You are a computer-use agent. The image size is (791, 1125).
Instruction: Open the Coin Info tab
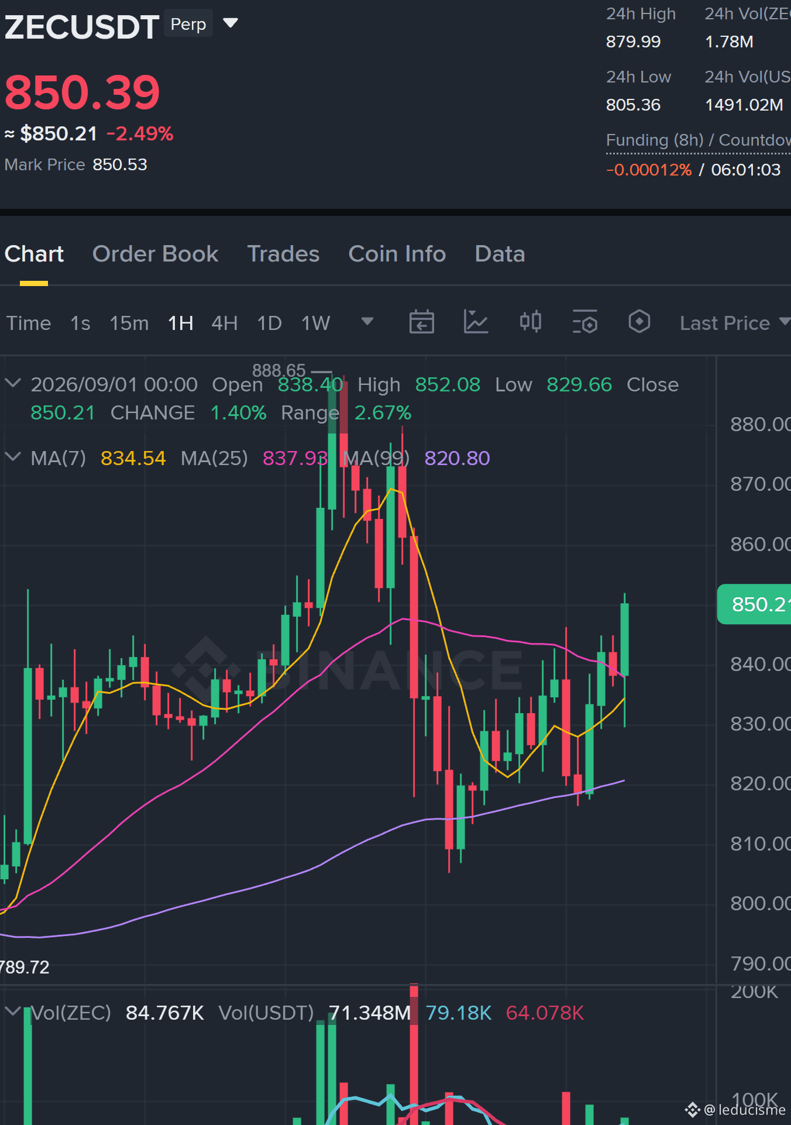tap(397, 254)
